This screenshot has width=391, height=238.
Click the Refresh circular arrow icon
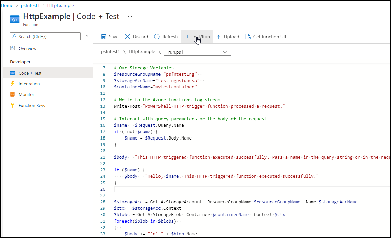[x=157, y=37]
